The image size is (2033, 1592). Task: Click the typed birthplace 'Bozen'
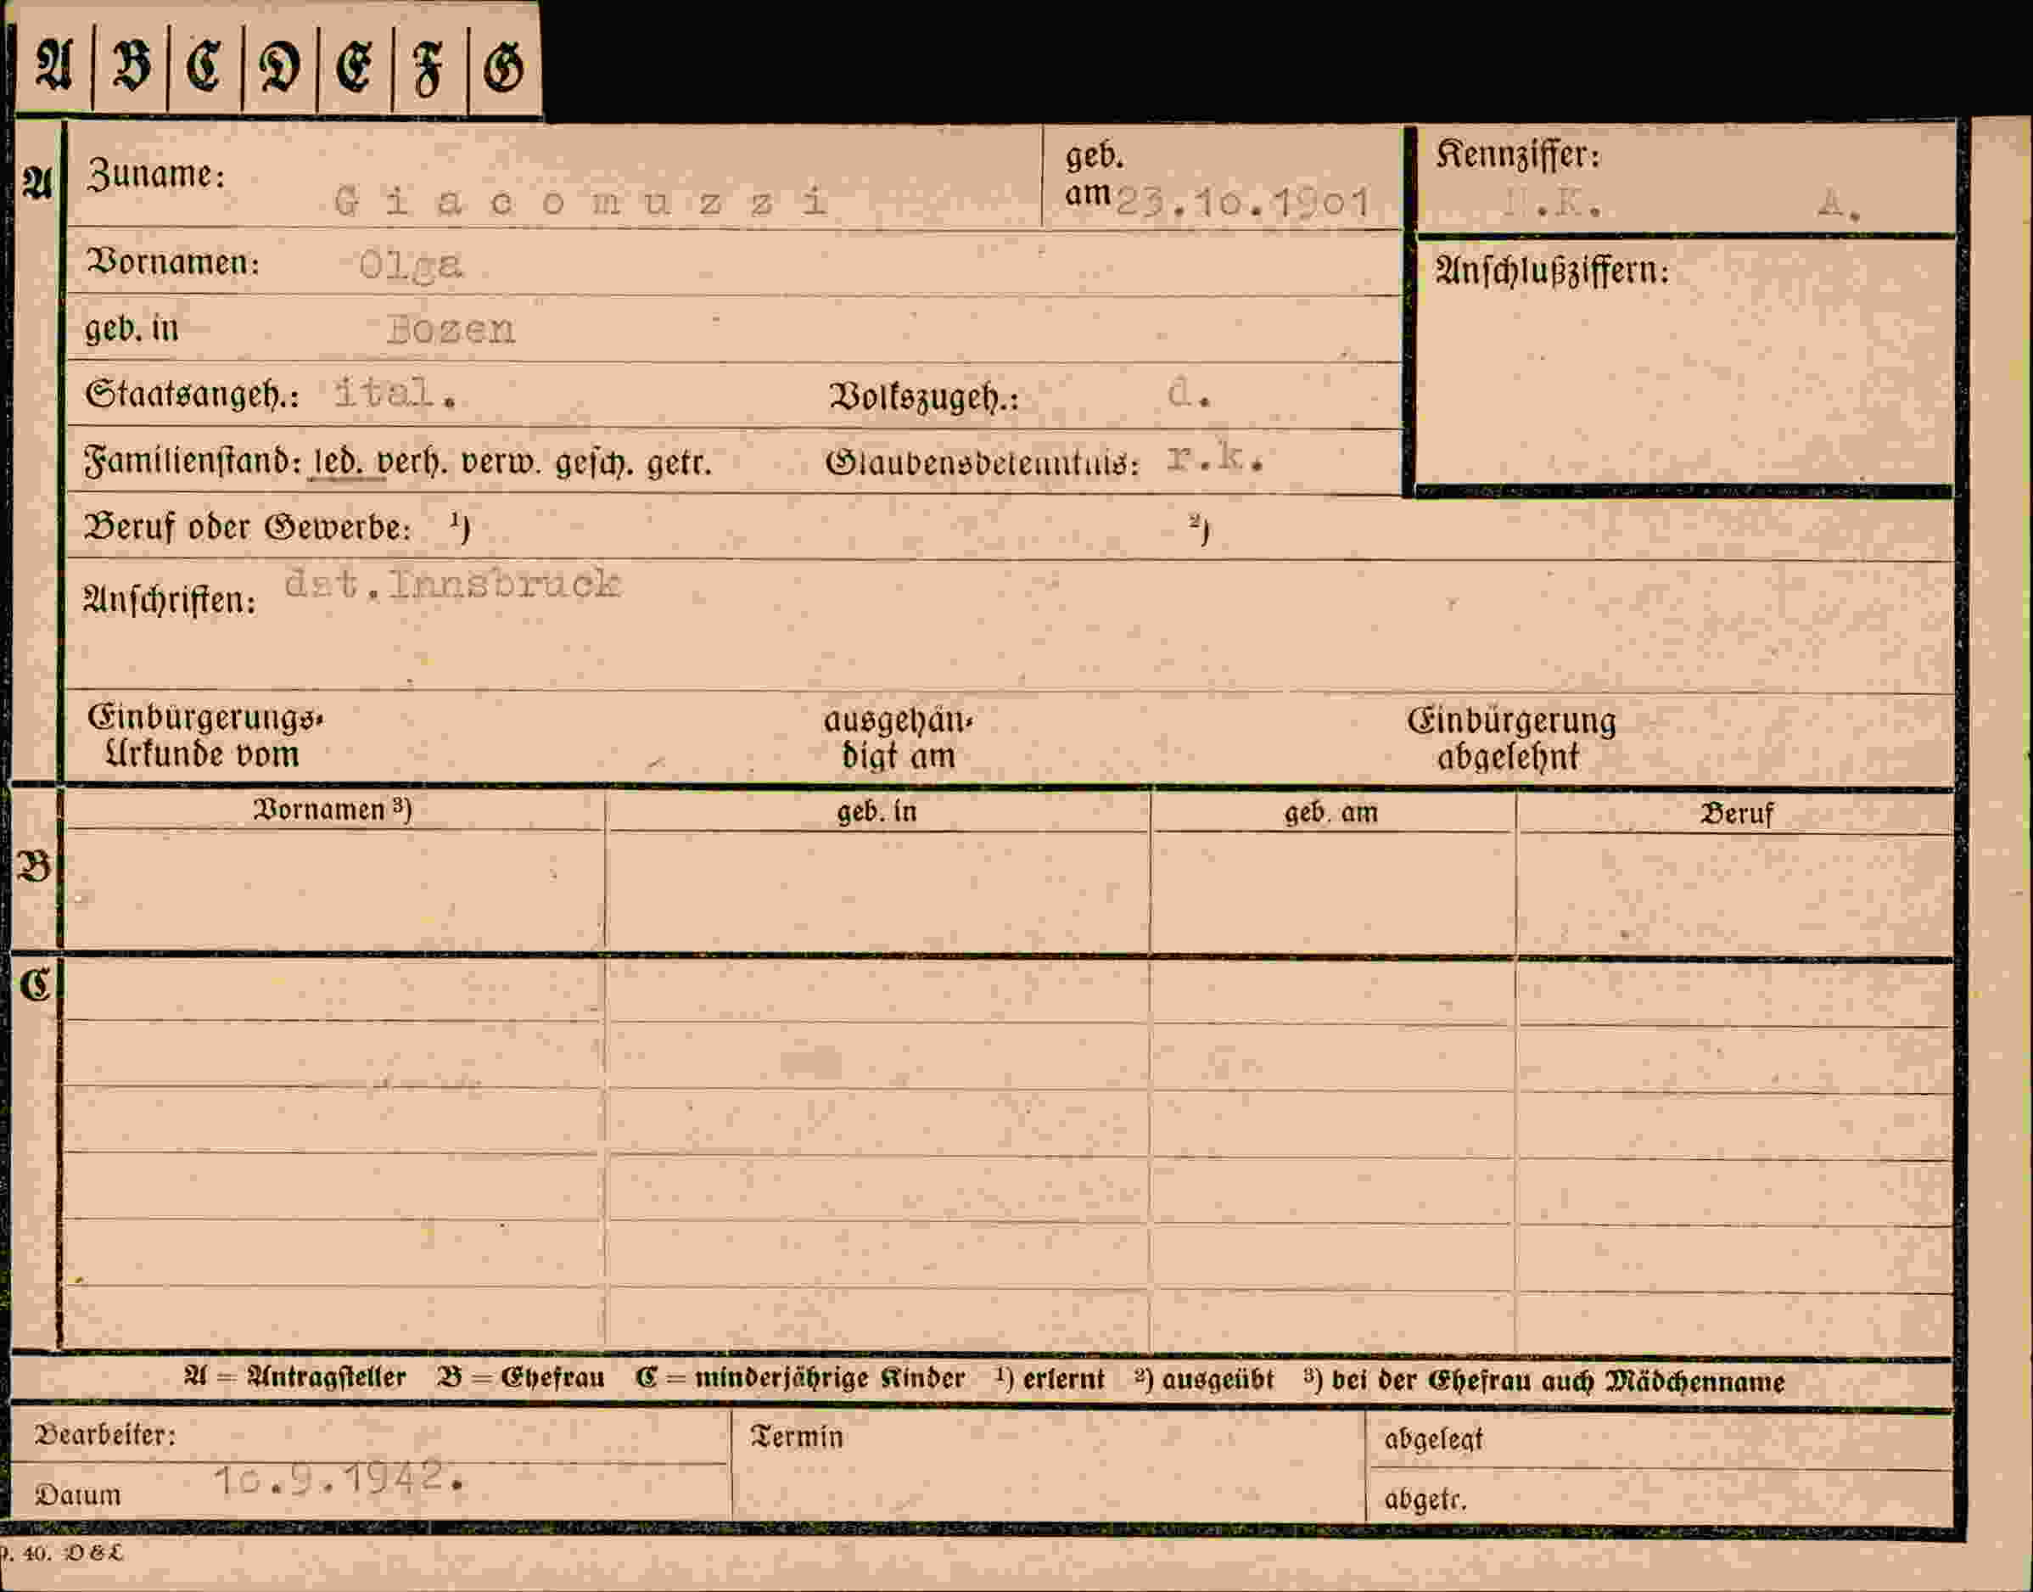click(451, 329)
